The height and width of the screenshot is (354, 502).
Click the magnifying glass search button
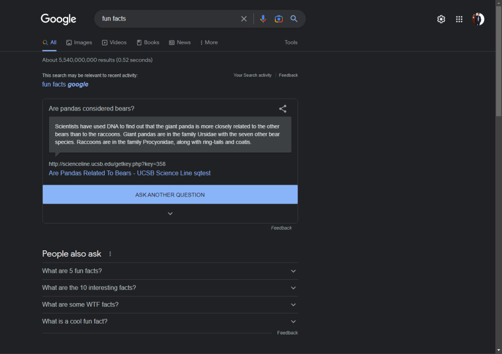[x=294, y=19]
